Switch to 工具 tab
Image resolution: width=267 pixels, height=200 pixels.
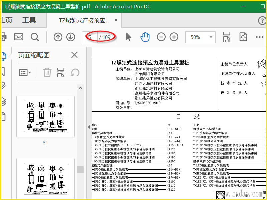[29, 20]
